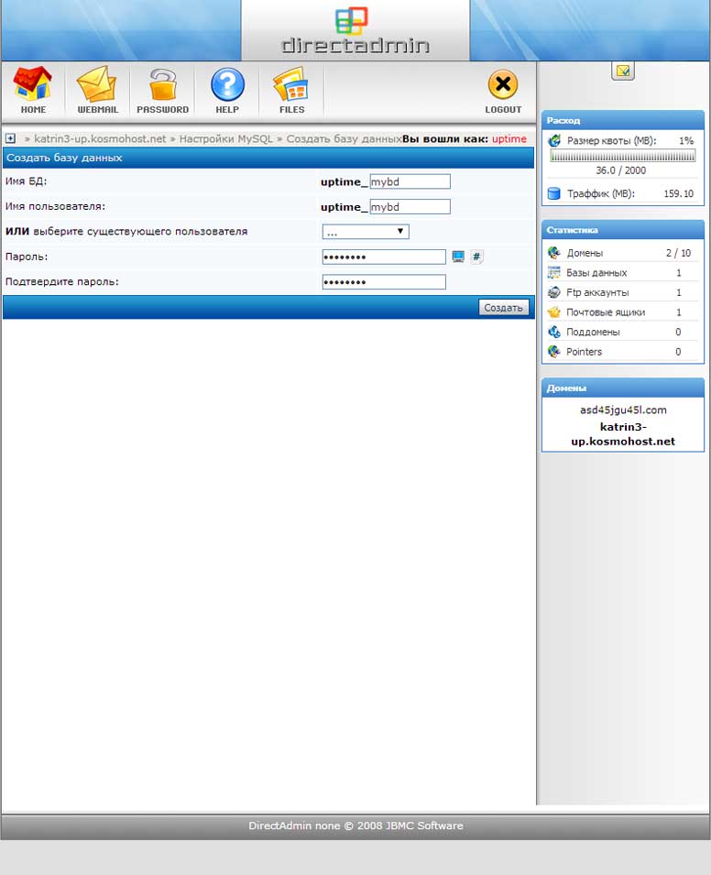Click the Создать button
Image resolution: width=711 pixels, height=875 pixels.
click(x=503, y=308)
